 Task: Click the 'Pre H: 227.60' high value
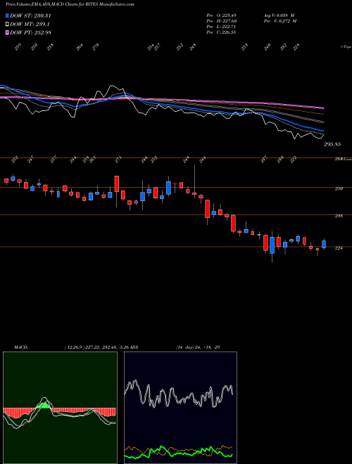[x=221, y=21]
